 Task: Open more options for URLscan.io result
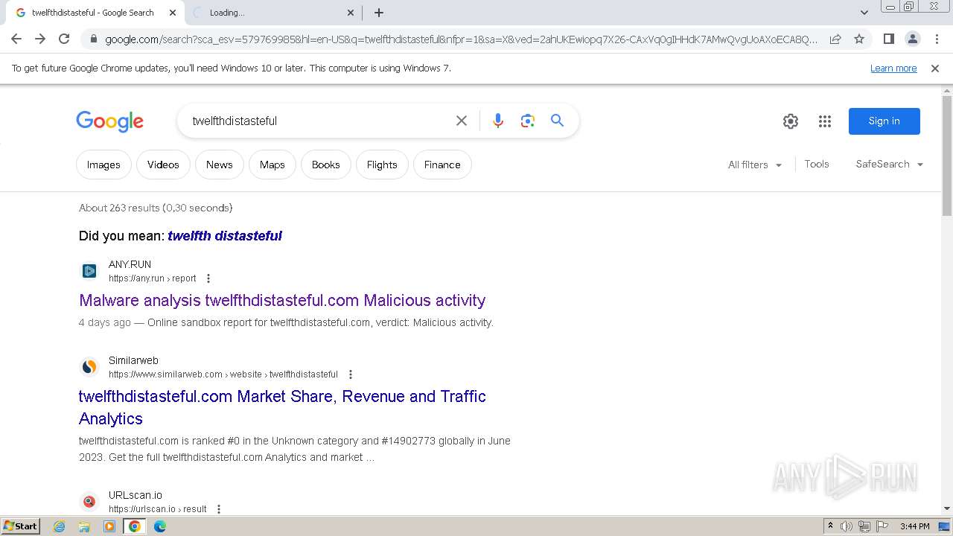click(219, 509)
